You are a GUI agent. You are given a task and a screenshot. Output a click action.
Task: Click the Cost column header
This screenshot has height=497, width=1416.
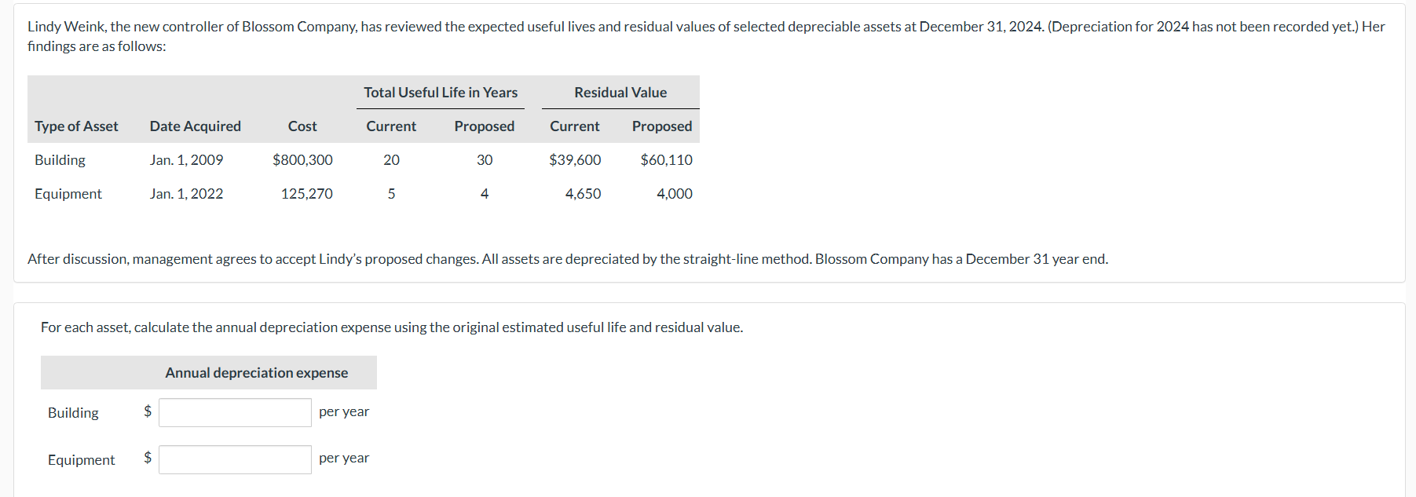tap(302, 126)
